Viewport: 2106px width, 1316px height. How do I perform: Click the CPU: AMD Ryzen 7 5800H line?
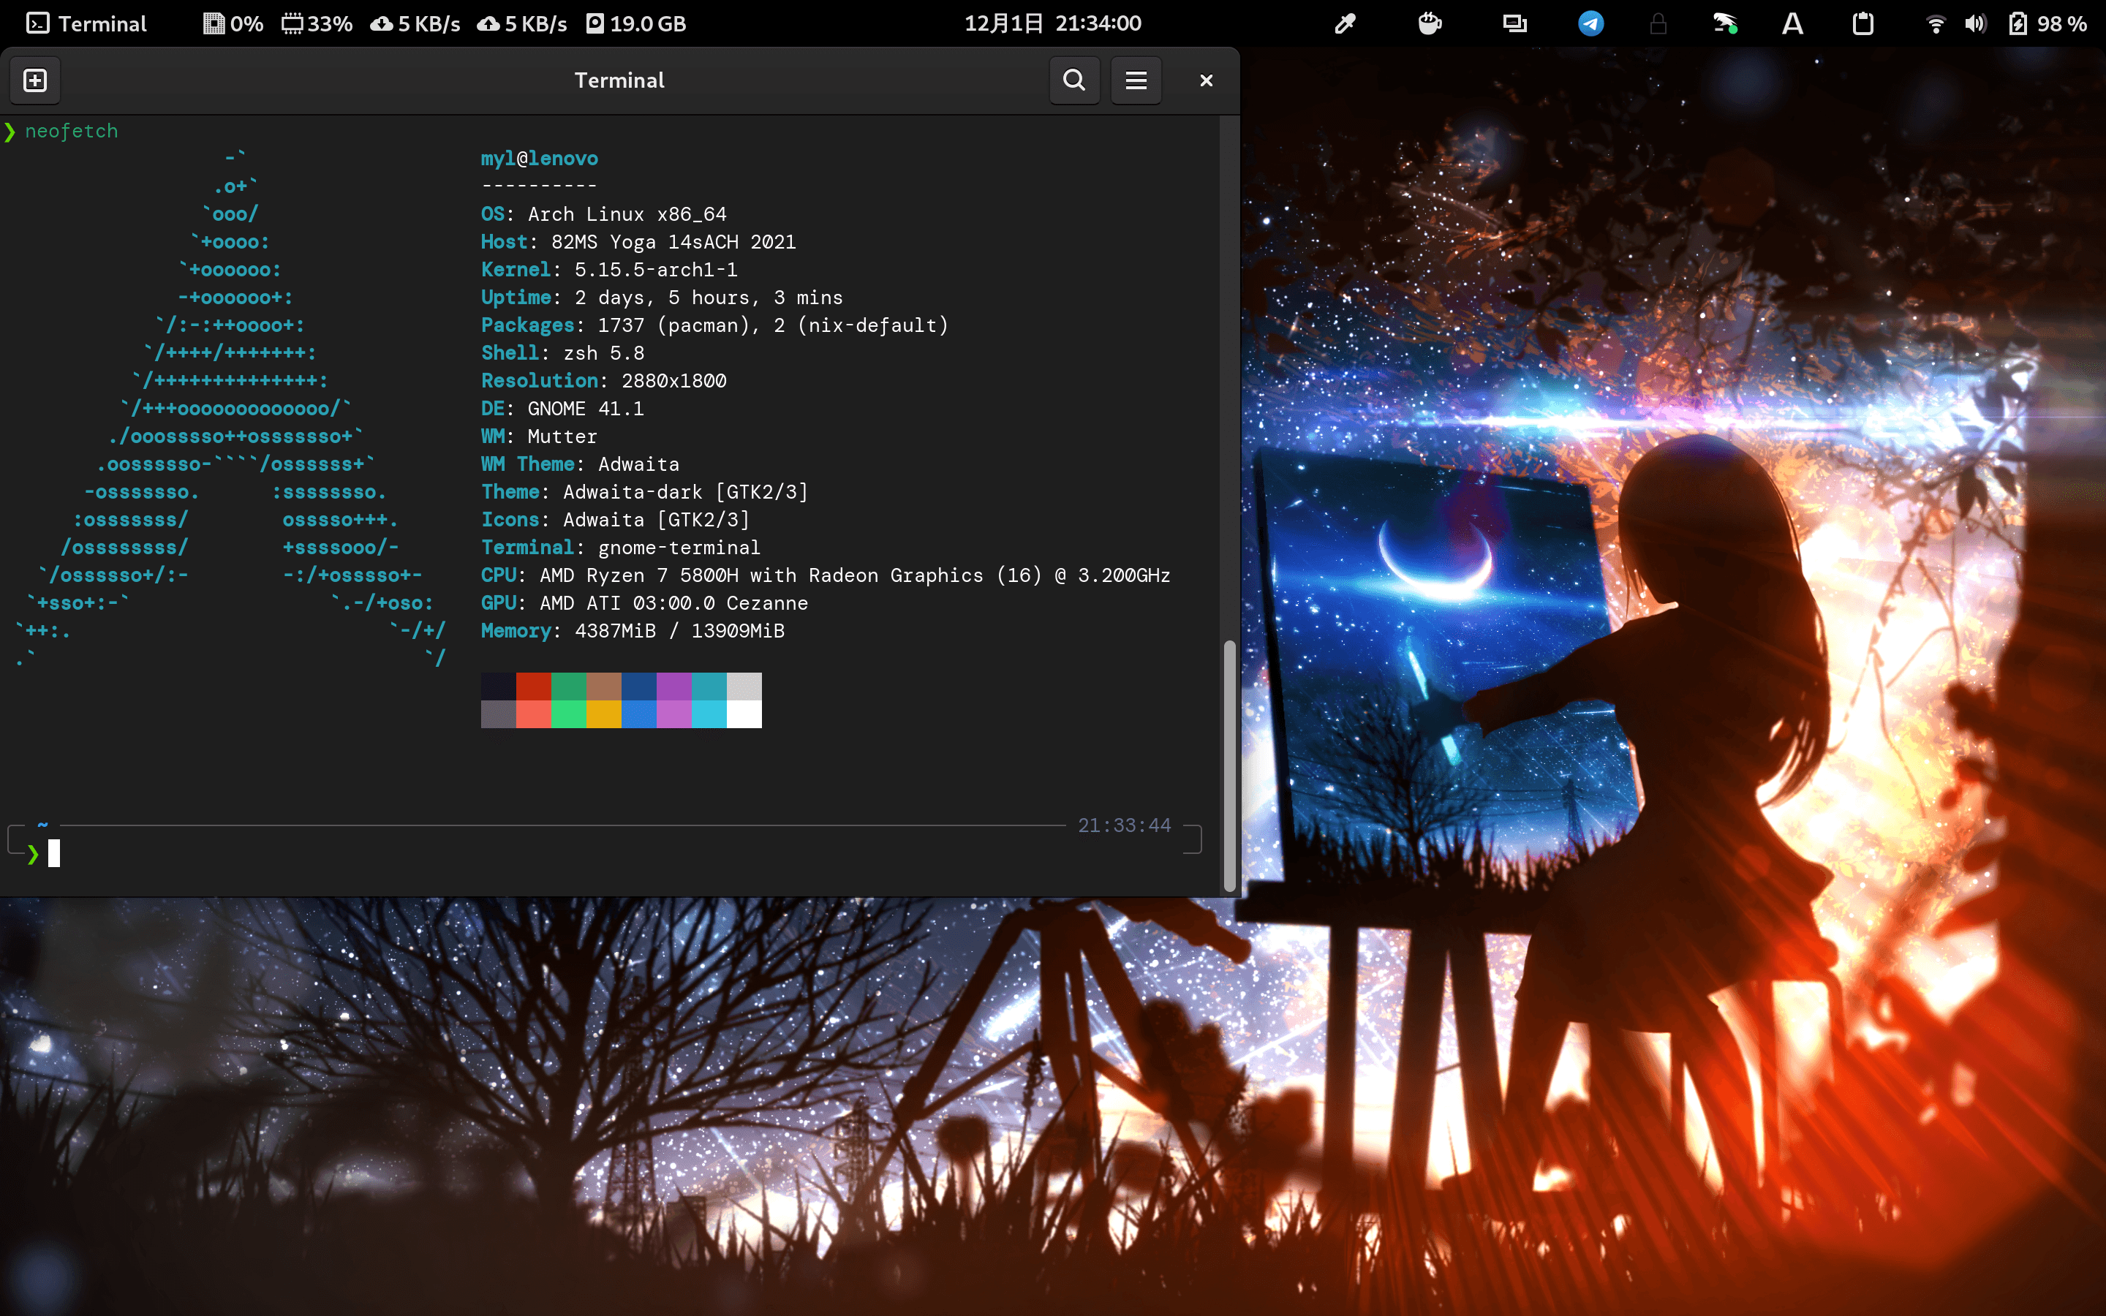826,576
